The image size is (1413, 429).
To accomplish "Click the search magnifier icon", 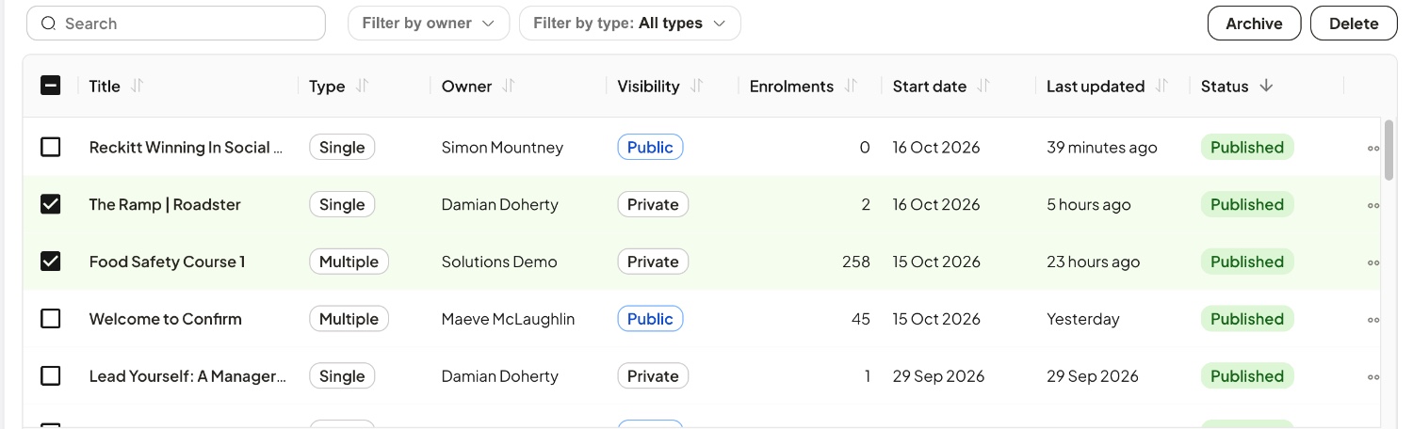I will point(49,24).
